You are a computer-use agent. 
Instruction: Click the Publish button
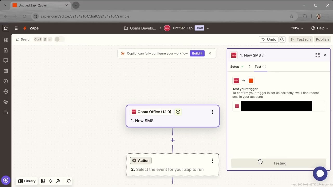[322, 39]
